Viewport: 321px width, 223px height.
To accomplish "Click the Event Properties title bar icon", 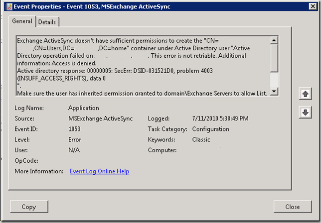I will [7, 6].
